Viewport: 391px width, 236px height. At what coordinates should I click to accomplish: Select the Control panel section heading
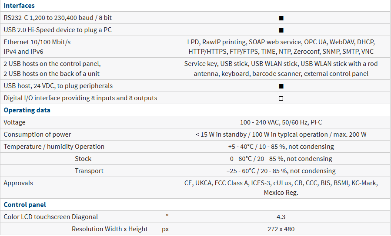pyautogui.click(x=25, y=205)
